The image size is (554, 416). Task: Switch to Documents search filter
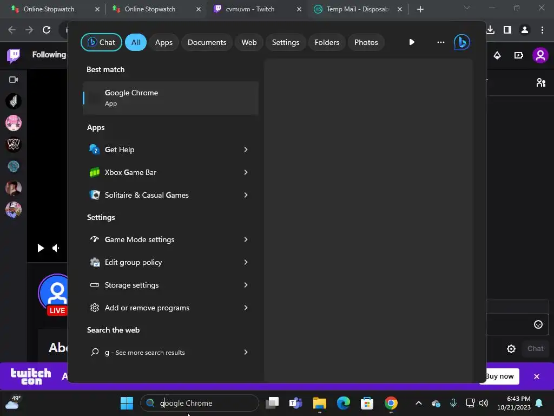click(207, 42)
